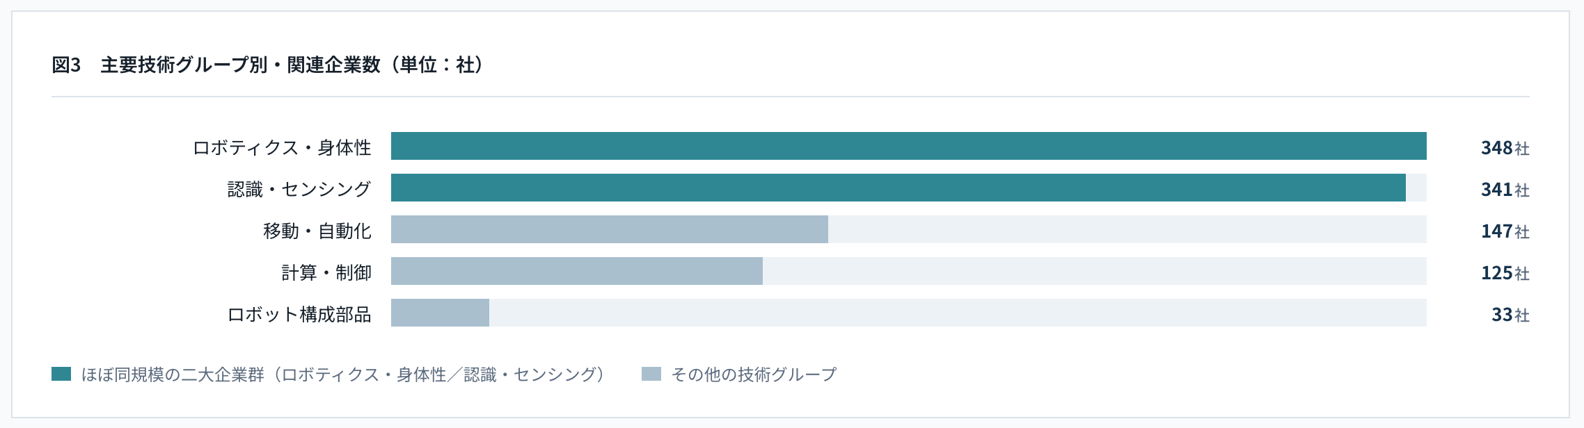Select the 計算・制御 gray bar
The width and height of the screenshot is (1584, 428).
point(577,271)
